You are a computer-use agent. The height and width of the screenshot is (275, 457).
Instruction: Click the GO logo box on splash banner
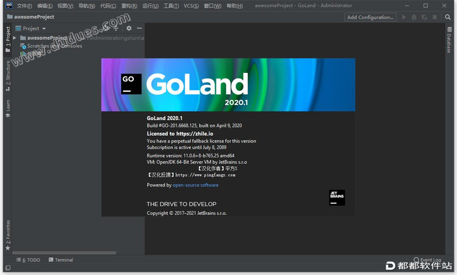tap(131, 84)
